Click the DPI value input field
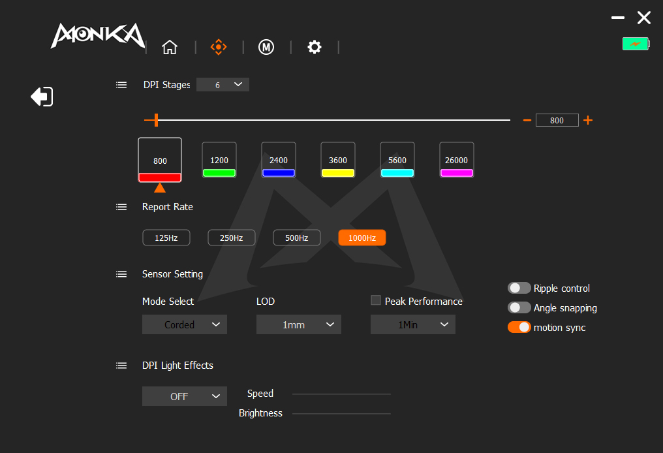Image resolution: width=663 pixels, height=453 pixels. click(x=557, y=120)
